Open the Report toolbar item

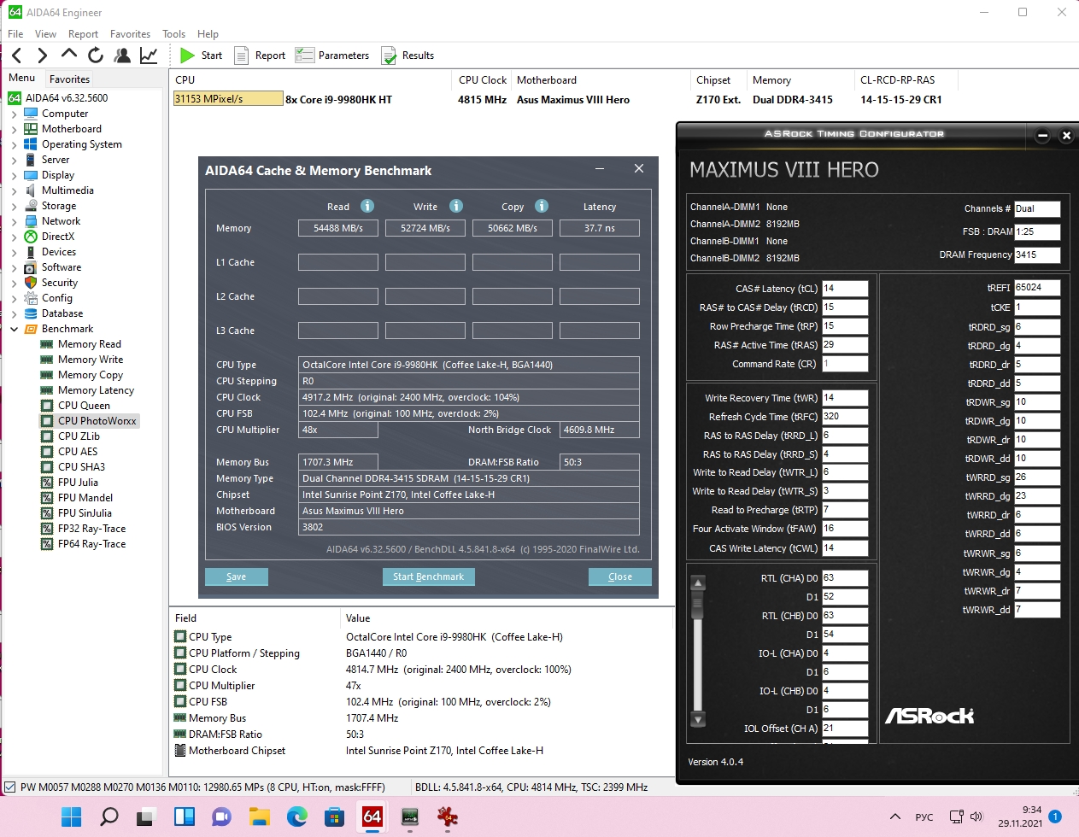[x=260, y=56]
